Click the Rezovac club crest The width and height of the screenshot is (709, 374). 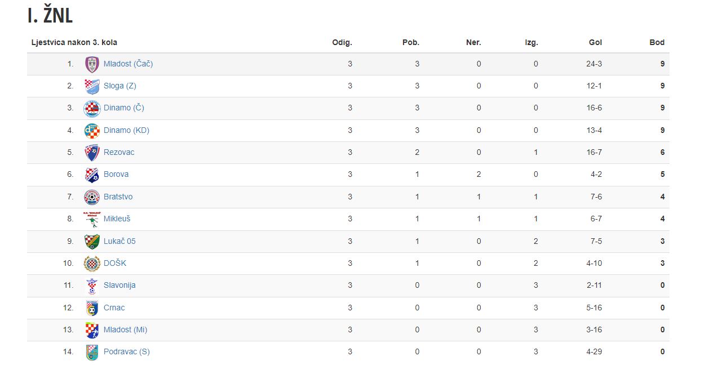pyautogui.click(x=92, y=153)
